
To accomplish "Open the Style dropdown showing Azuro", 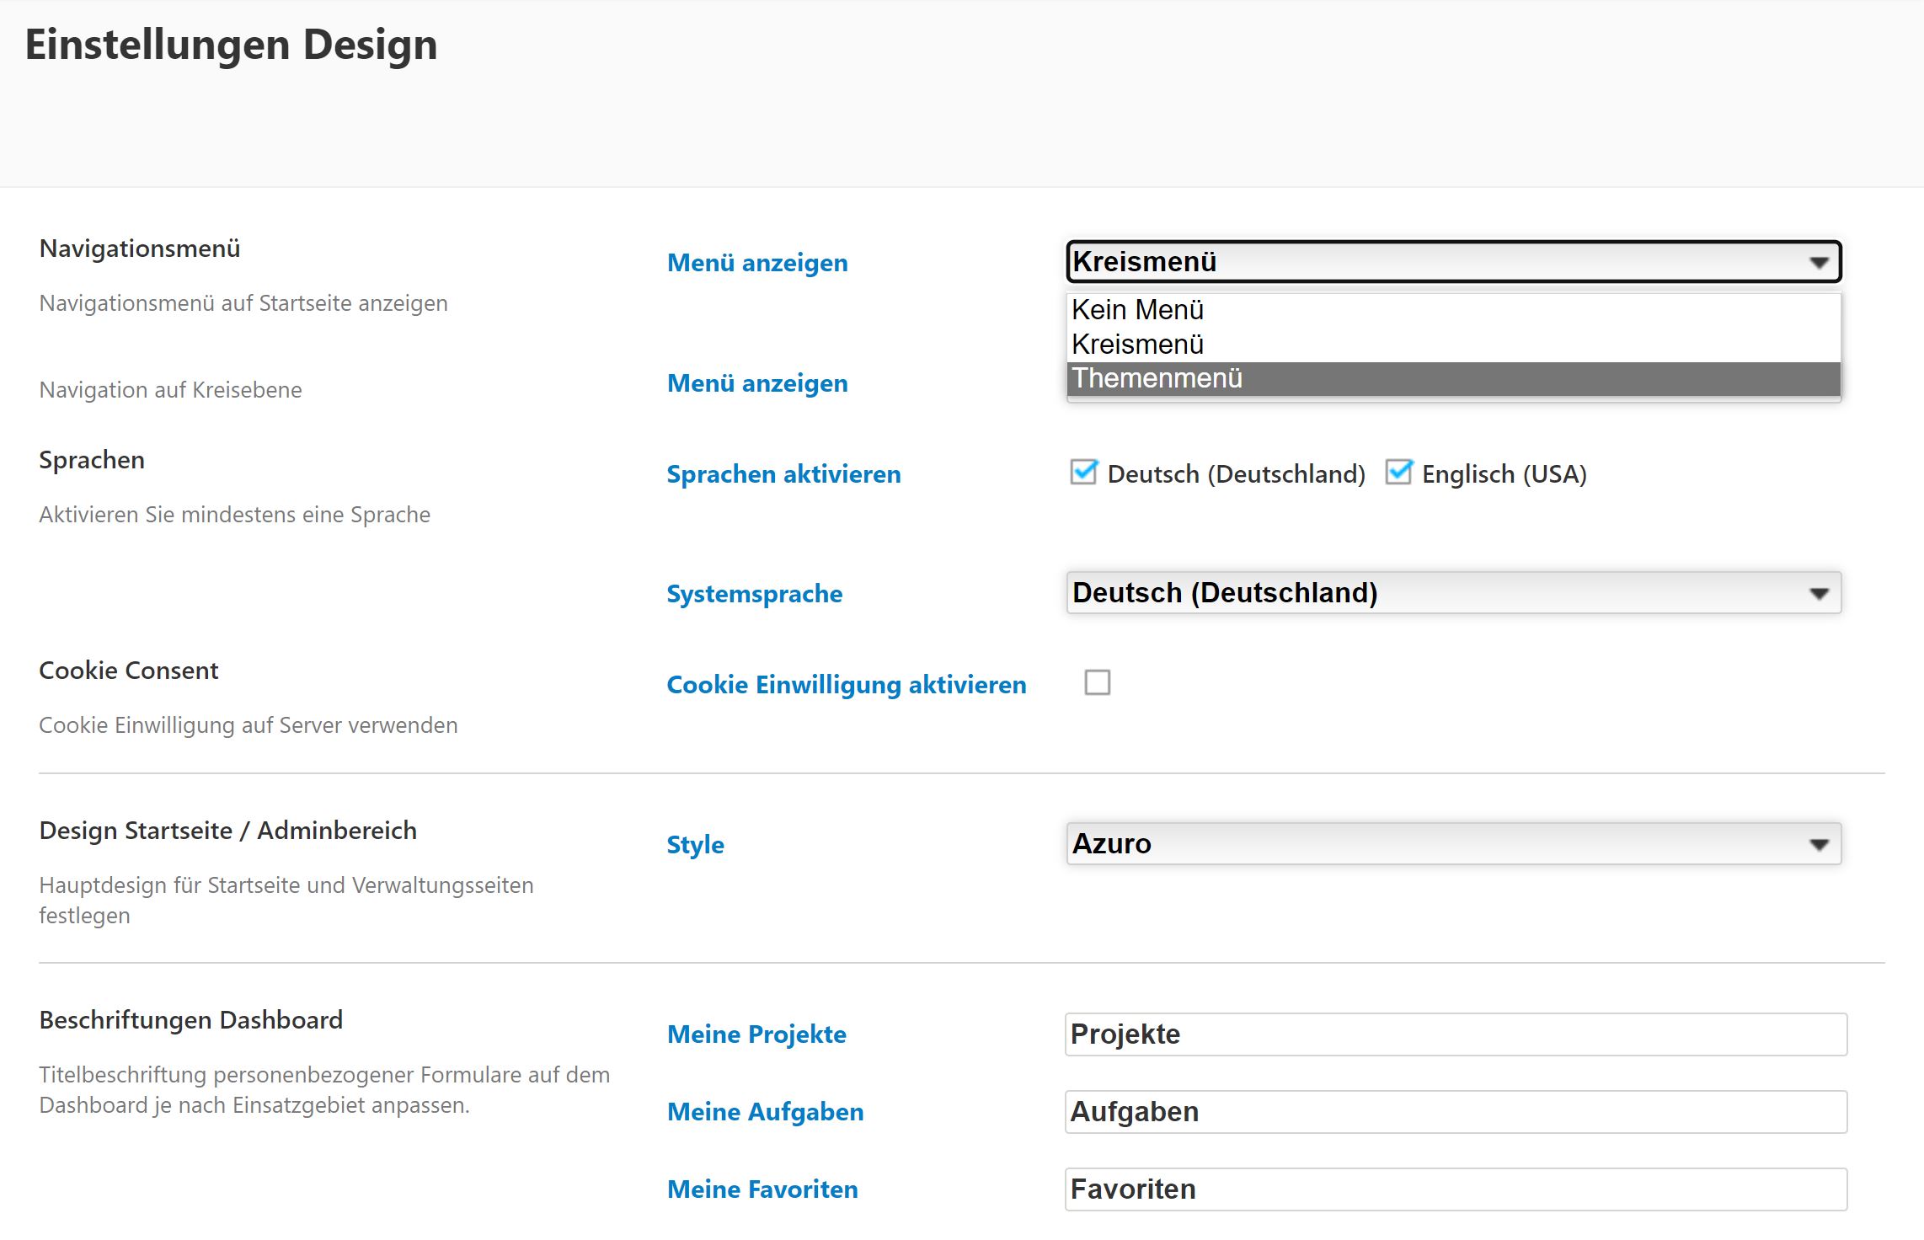I will (x=1453, y=844).
